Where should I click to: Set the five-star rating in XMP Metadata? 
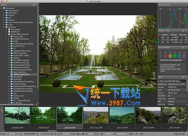click(184, 52)
